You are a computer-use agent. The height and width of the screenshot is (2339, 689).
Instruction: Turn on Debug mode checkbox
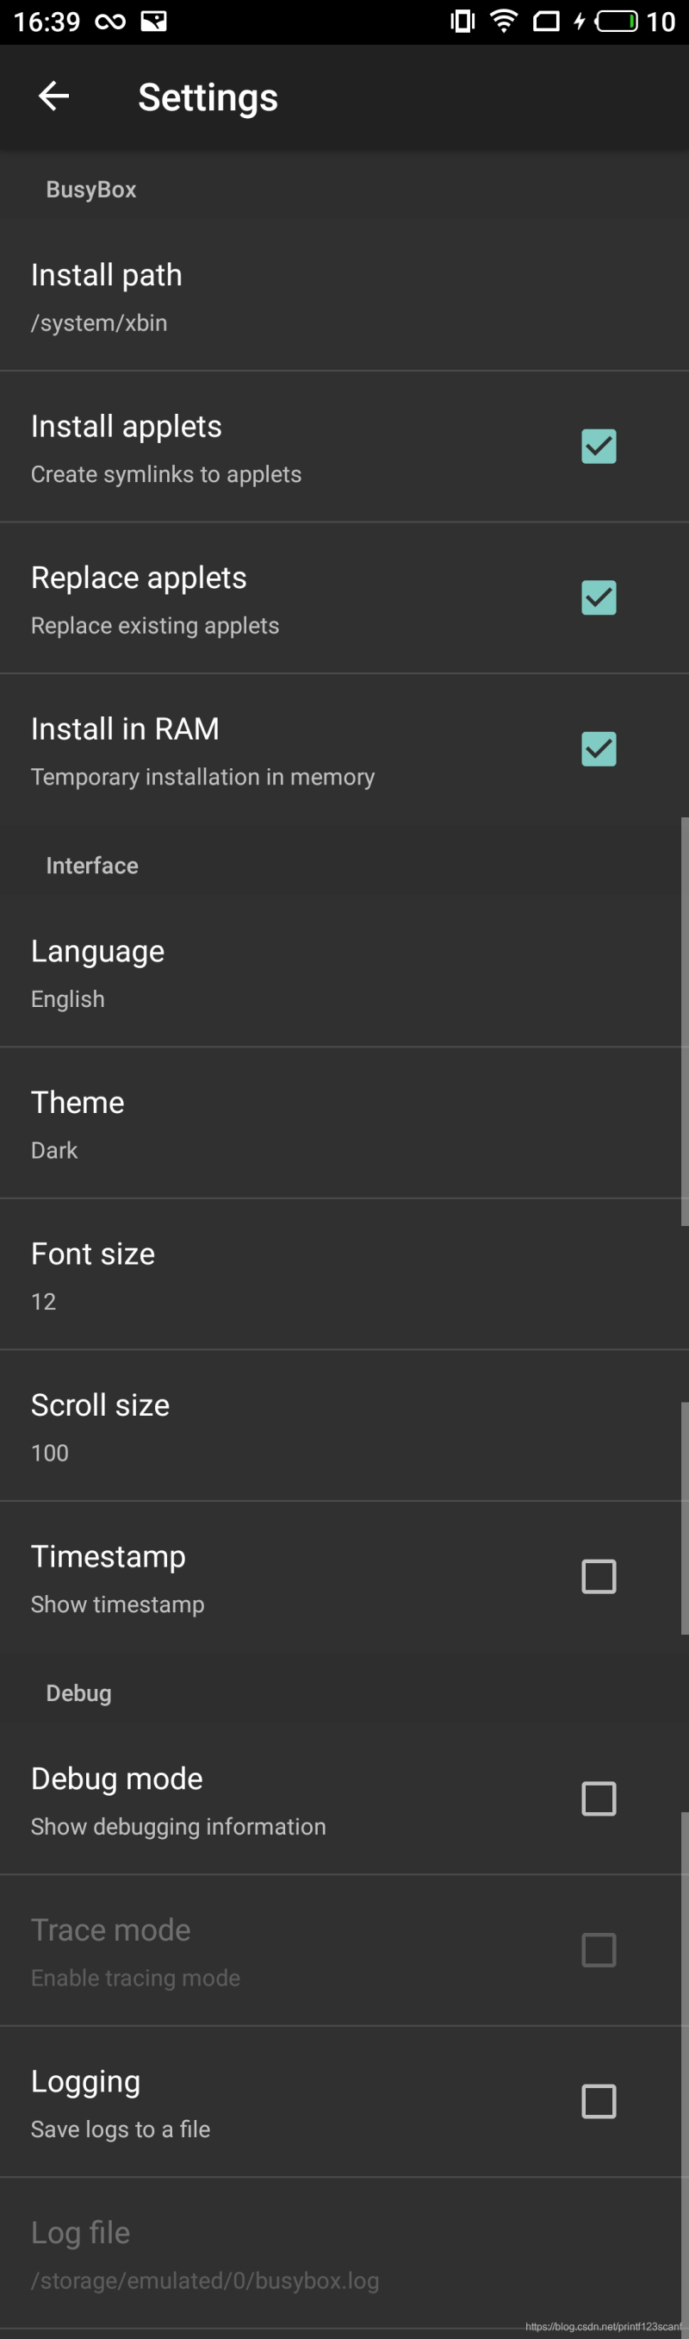point(599,1798)
